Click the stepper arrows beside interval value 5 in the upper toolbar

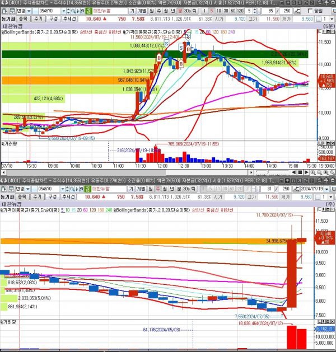click(254, 11)
